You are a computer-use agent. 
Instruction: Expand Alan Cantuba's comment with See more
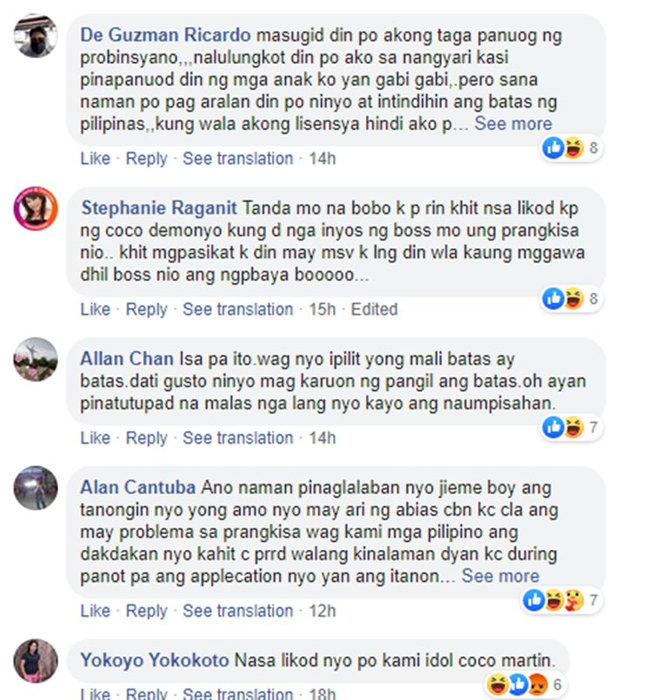coord(500,576)
